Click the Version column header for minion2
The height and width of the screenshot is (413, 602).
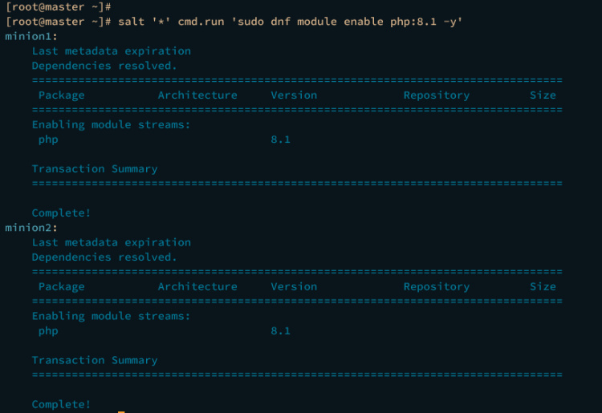click(x=294, y=286)
